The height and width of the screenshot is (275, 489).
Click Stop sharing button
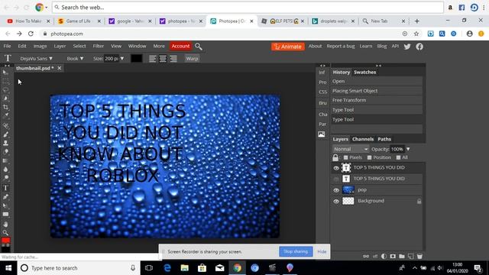296,251
